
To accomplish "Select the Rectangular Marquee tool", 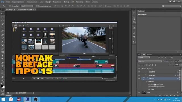I will (3, 17).
